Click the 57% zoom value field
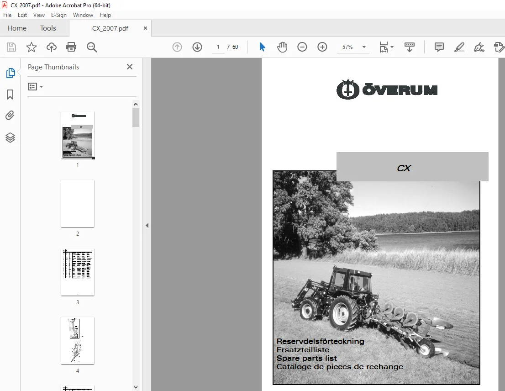Image resolution: width=505 pixels, height=391 pixels. (347, 47)
